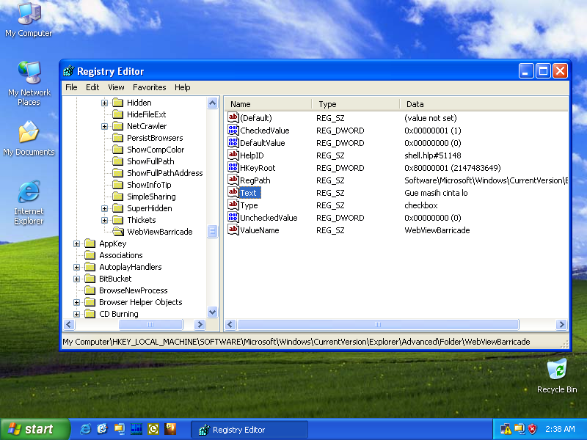The width and height of the screenshot is (587, 440).
Task: Click the Registry Editor title bar icon
Action: point(68,70)
